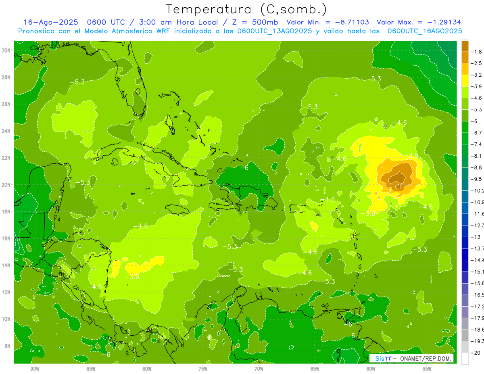484x374 pixels.
Task: Click the "75W" longitude axis label
Action: (203, 369)
